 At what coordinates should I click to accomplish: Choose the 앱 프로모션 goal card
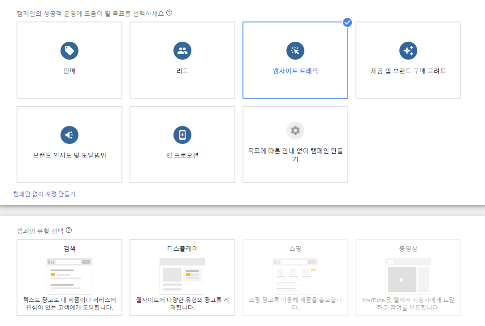pyautogui.click(x=182, y=144)
